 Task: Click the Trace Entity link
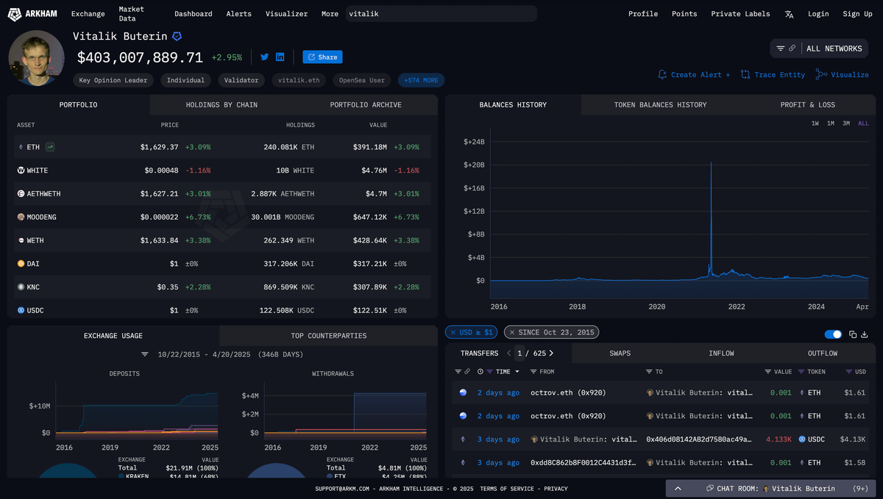click(773, 75)
